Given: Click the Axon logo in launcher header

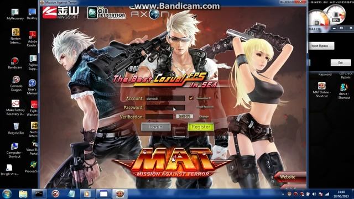Looking at the screenshot, I should (x=149, y=14).
